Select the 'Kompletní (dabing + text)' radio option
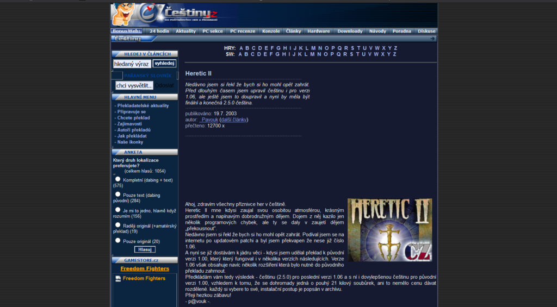 point(118,179)
